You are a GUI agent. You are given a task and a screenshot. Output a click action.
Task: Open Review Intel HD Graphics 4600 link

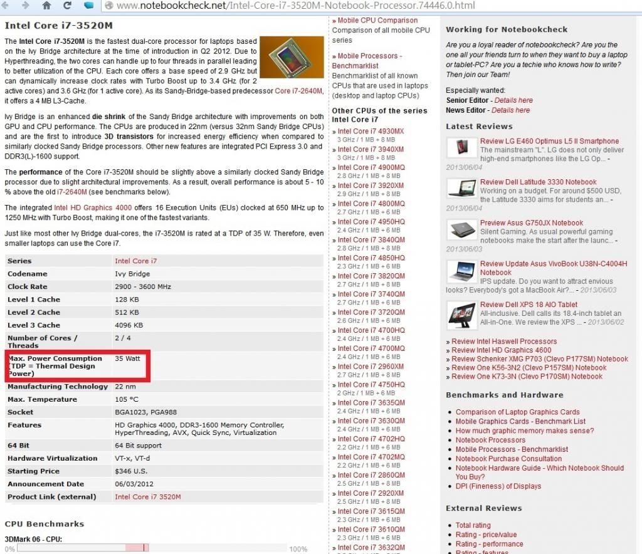(x=501, y=350)
